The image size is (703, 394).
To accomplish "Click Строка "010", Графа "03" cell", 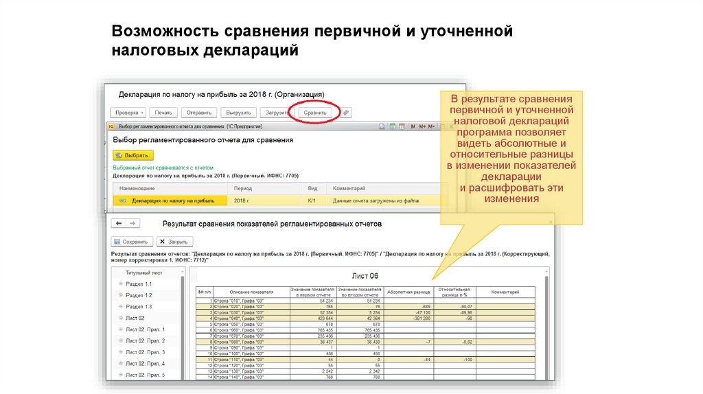I will tap(251, 301).
